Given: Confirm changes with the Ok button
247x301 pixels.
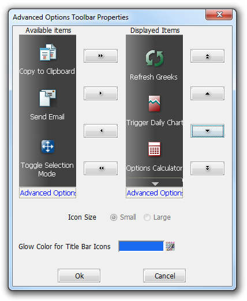Looking at the screenshot, I should pos(79,276).
